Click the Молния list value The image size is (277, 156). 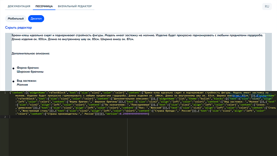point(22,85)
